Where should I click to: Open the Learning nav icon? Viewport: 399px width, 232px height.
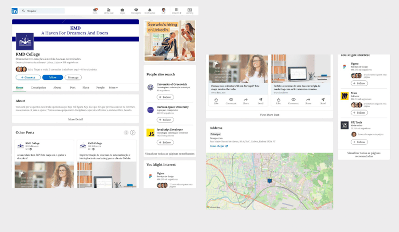coord(190,11)
